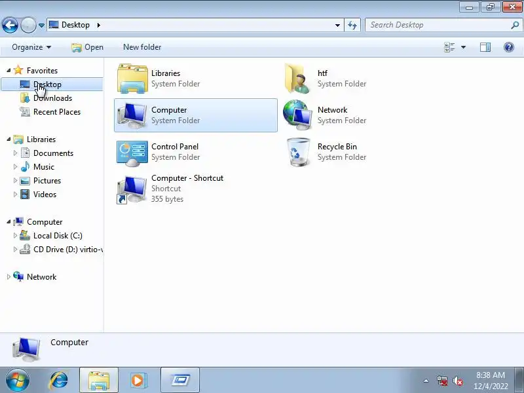Expand the Videos library
524x393 pixels.
pos(15,194)
